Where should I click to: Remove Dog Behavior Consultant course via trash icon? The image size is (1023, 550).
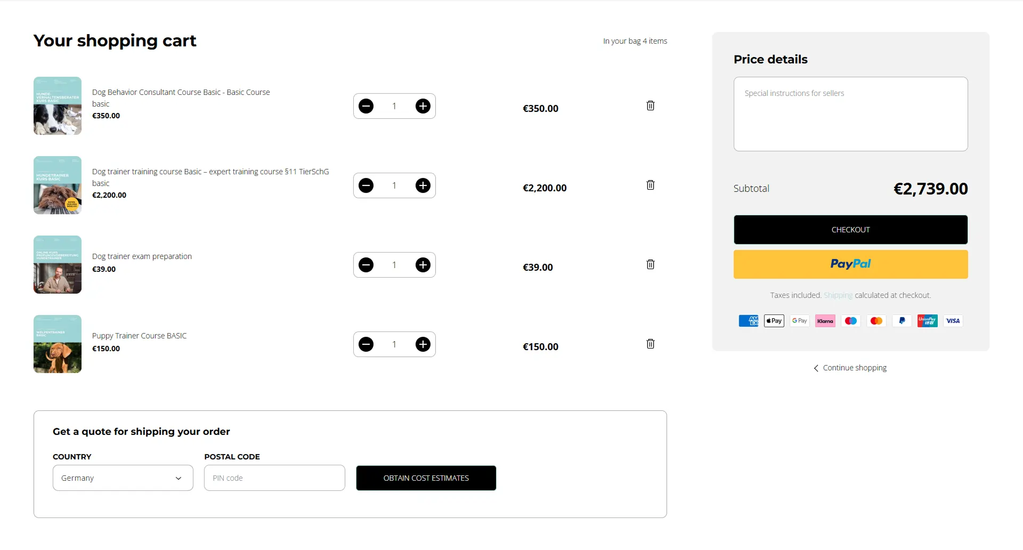point(650,106)
